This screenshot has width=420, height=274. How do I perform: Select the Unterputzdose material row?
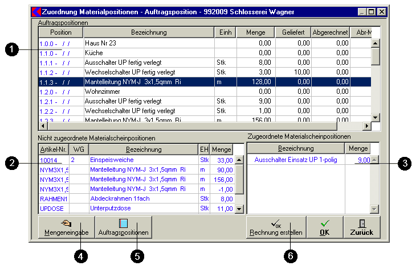(142, 209)
